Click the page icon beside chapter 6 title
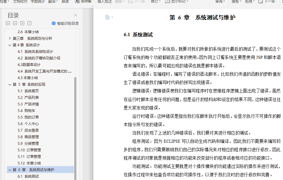 point(107,17)
